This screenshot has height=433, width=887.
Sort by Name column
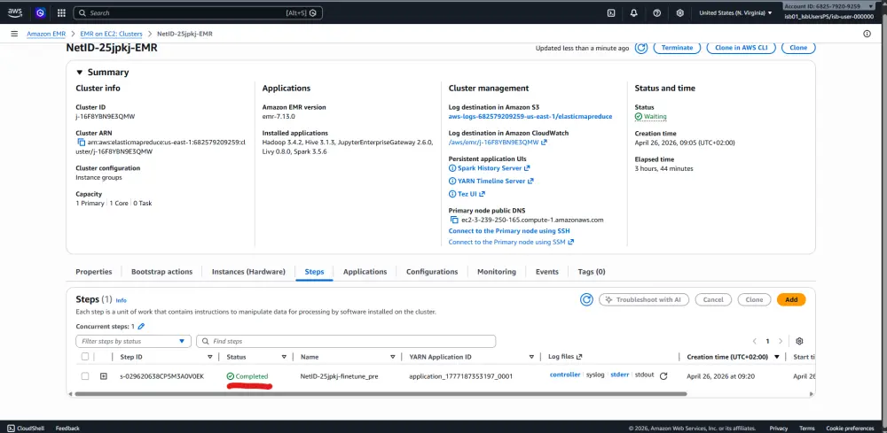point(393,357)
